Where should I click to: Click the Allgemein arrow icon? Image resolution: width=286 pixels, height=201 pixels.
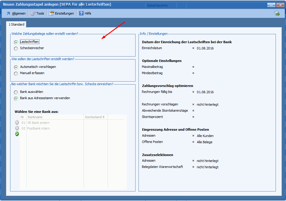coord(8,13)
